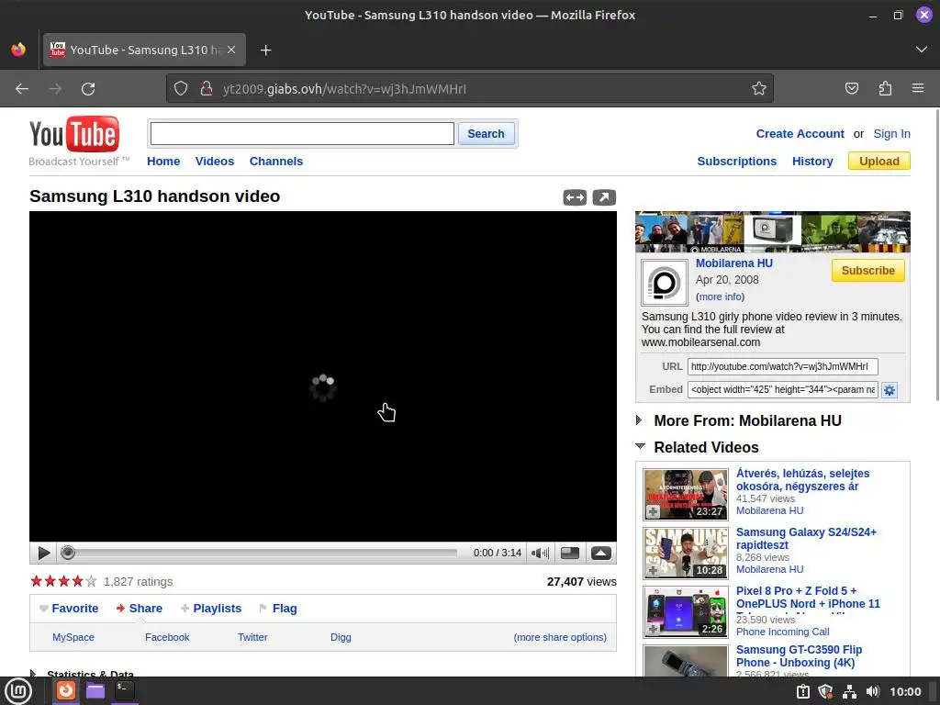The image size is (940, 705).
Task: Open video in full-screen pop-out icon
Action: [604, 197]
